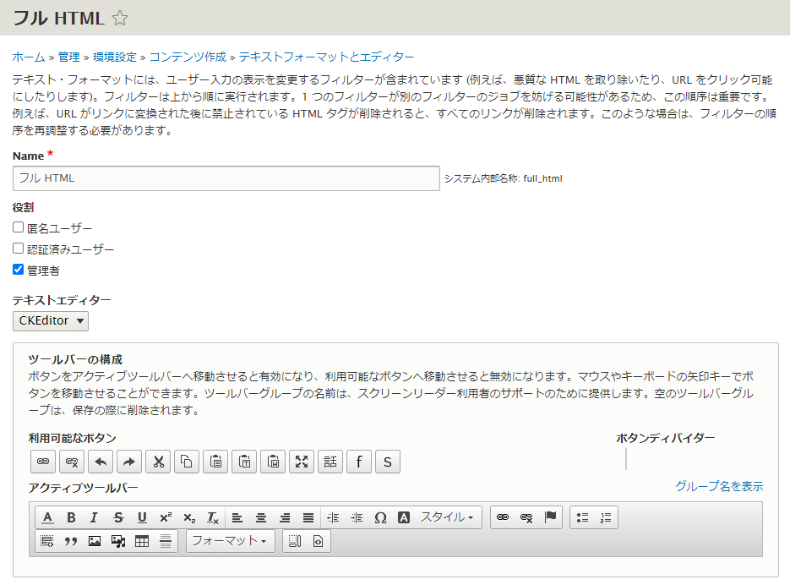The height and width of the screenshot is (585, 790).
Task: Click the Show blocks button
Action: pyautogui.click(x=295, y=541)
